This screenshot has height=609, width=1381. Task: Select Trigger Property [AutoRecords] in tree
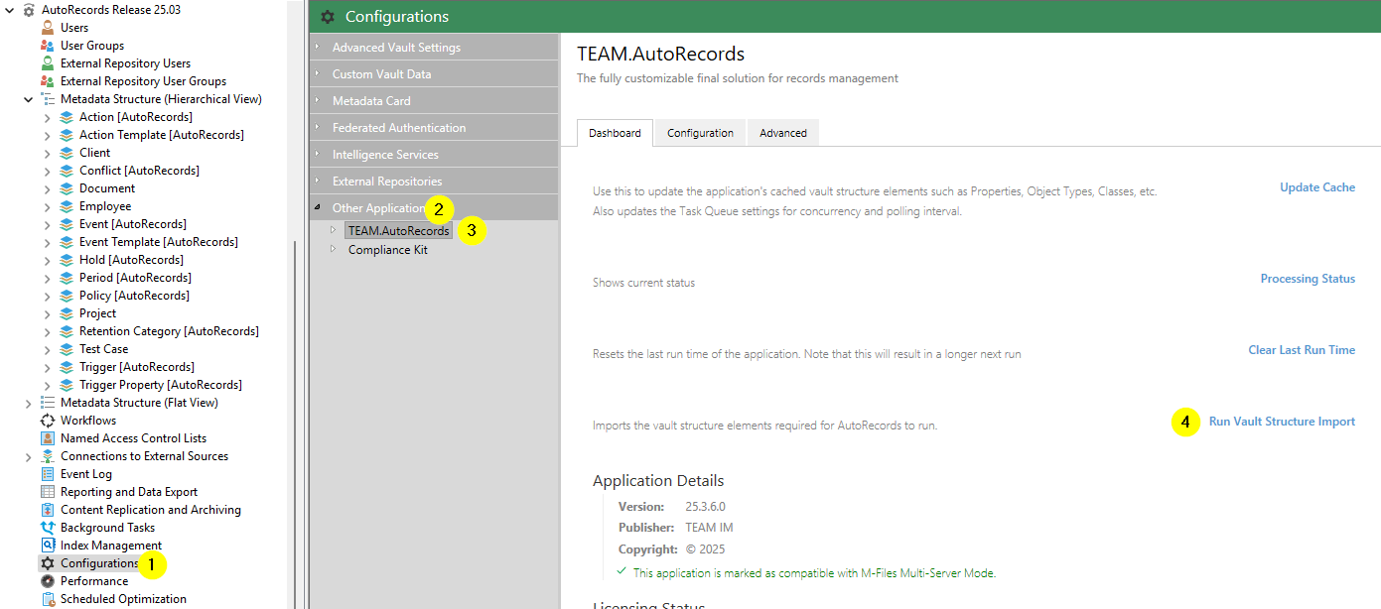point(161,385)
